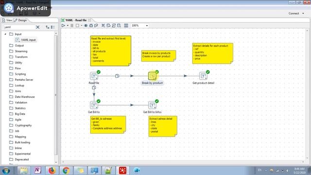This screenshot has height=175, width=311.
Task: Select the Get Bill_to adresse note
Action: coord(108,125)
